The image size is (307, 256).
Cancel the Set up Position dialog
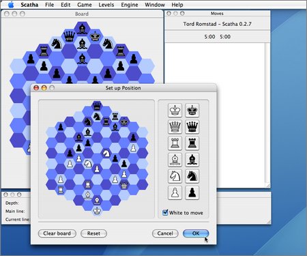[165, 233]
